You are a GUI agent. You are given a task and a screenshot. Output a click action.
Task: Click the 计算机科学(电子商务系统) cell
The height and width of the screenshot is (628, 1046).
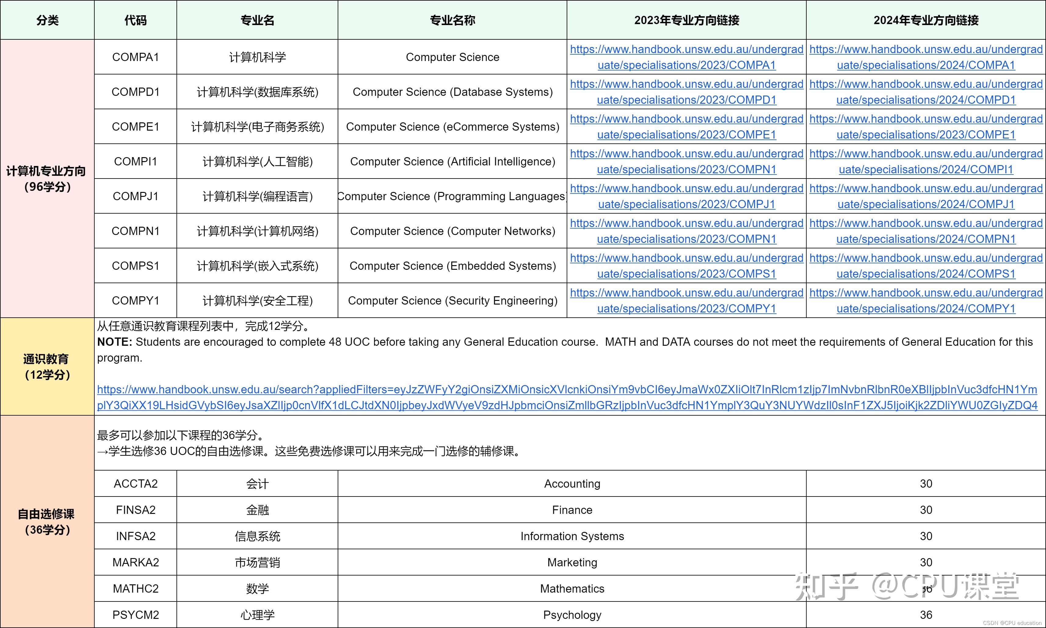tap(257, 127)
